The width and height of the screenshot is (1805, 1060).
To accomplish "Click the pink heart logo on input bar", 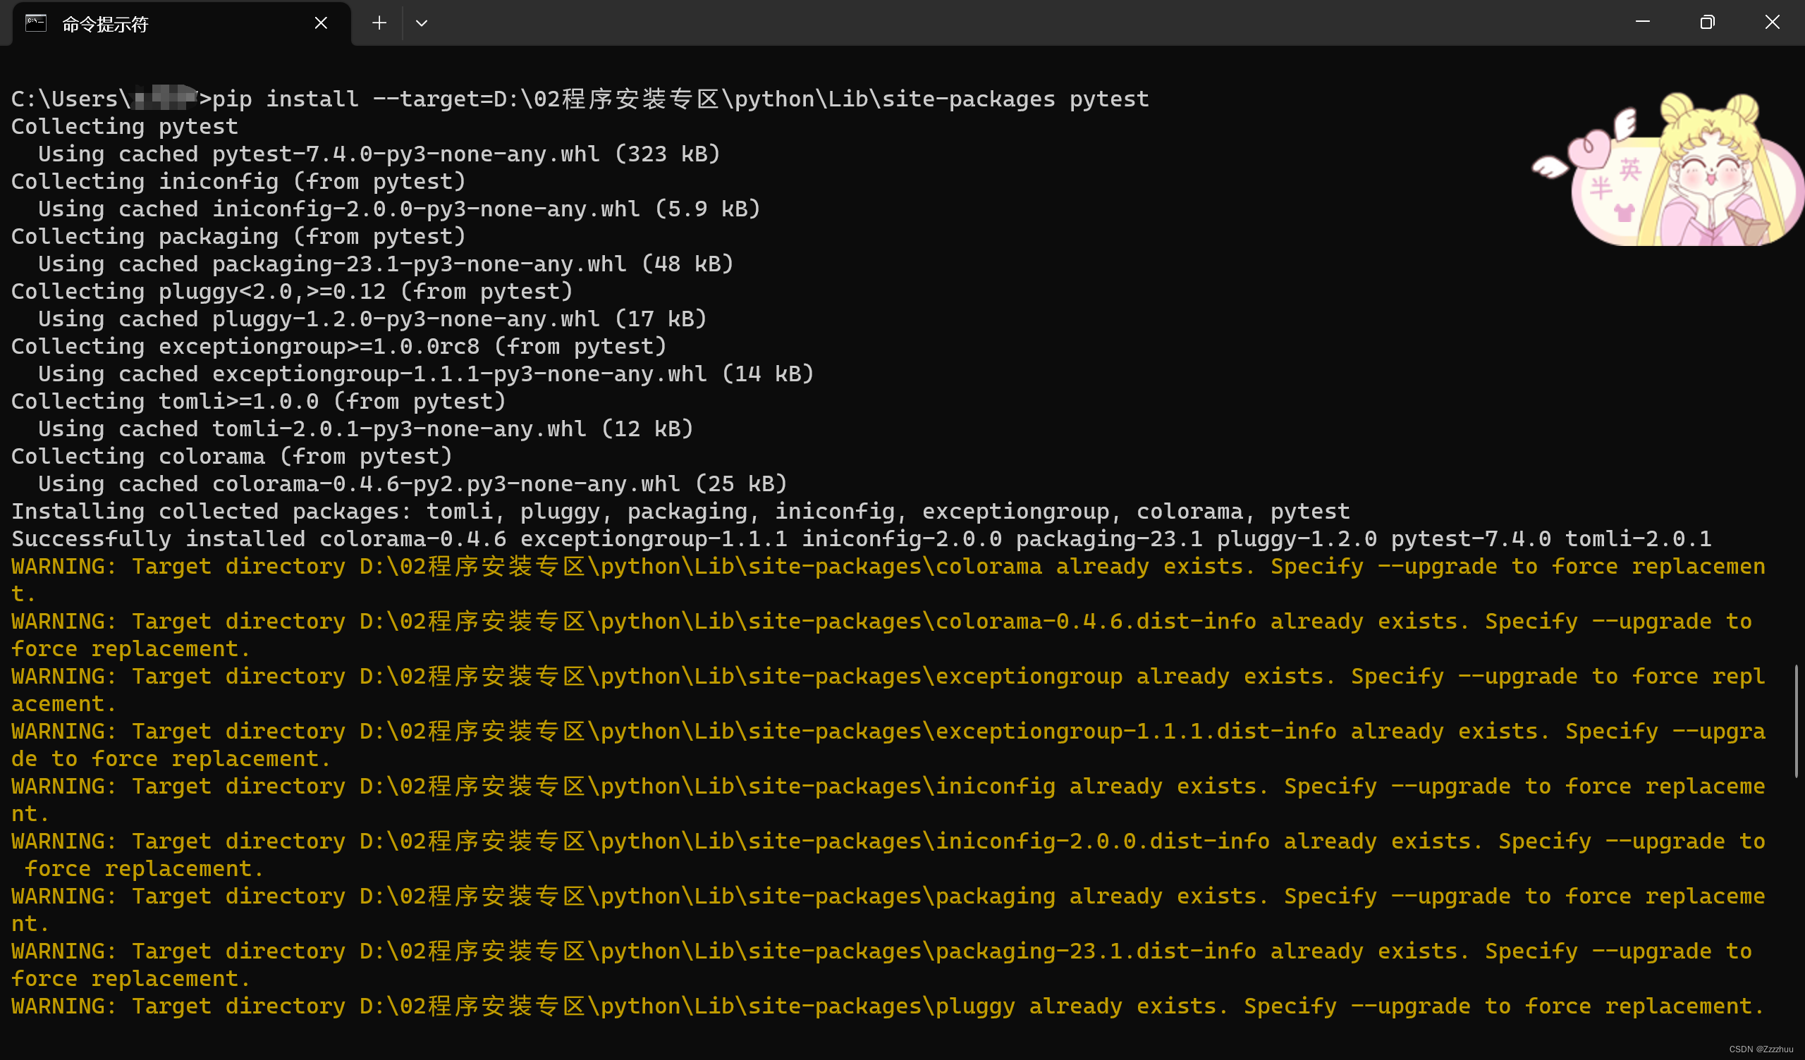I will click(x=1589, y=149).
